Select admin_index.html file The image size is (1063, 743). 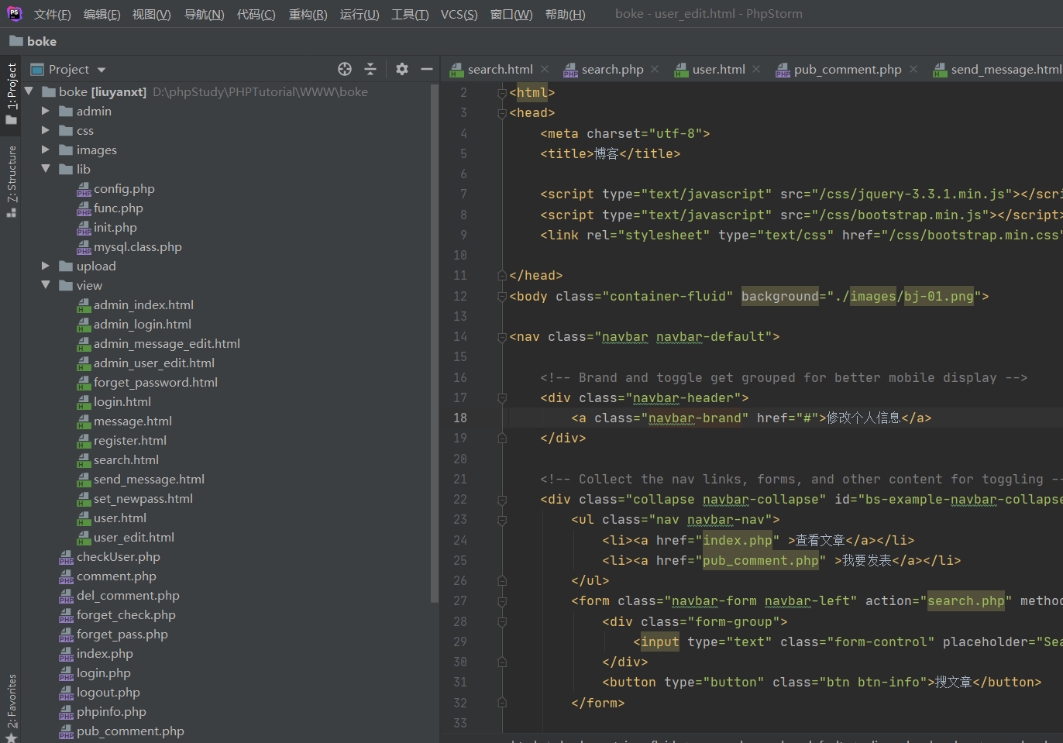[x=143, y=304]
